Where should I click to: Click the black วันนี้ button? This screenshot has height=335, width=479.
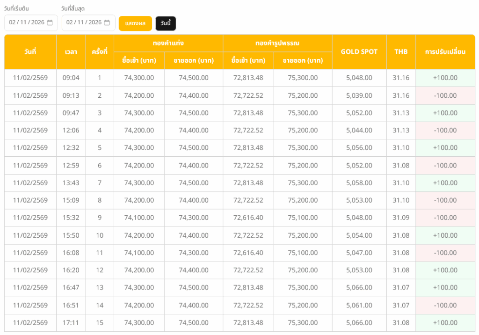(166, 23)
